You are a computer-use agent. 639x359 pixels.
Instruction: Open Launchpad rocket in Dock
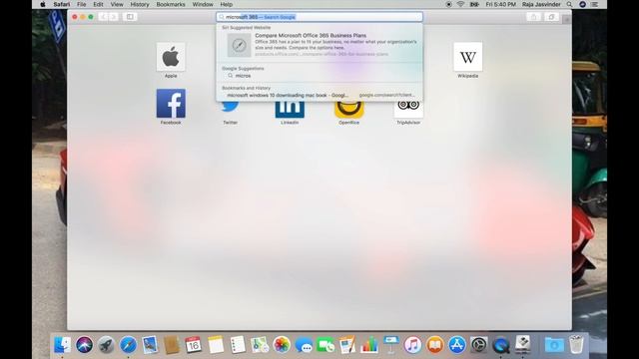point(106,345)
